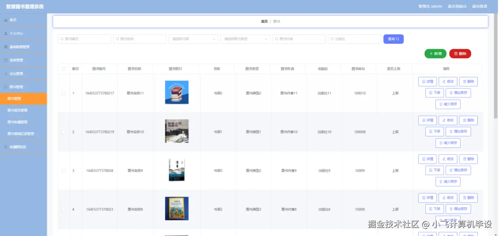Viewport: 499px width, 236px height.
Task: Click 增加库存 for 图书名称11
Action: click(458, 93)
